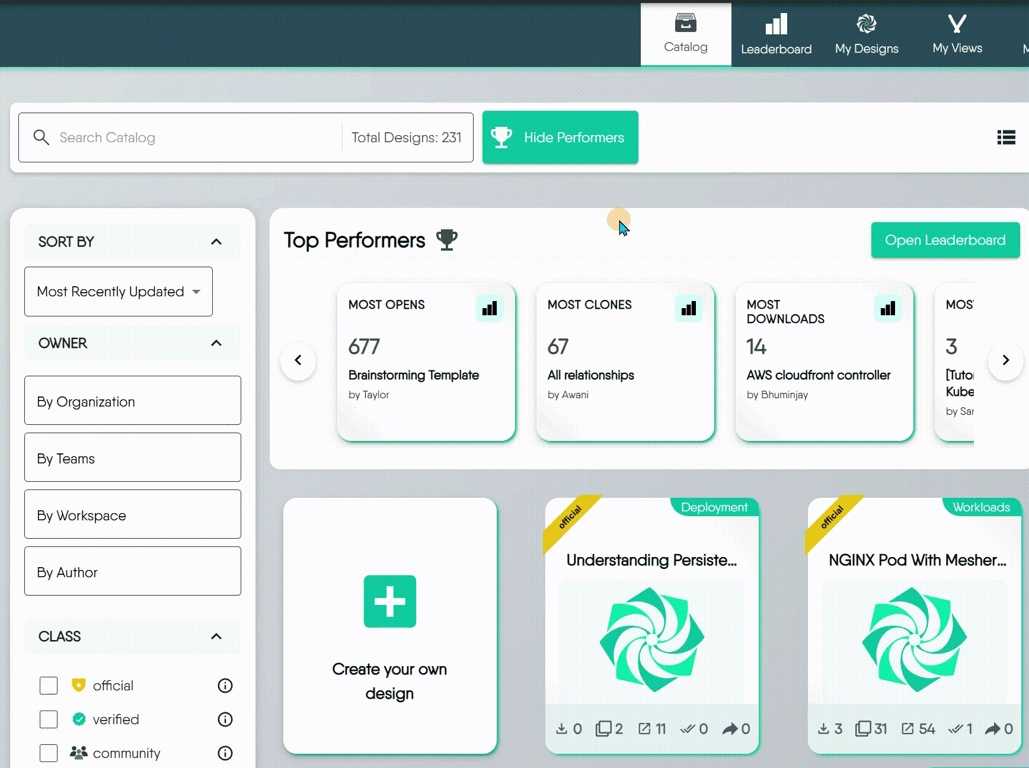Click the download icon on NGINX Pod card
Viewport: 1029px width, 768px height.
point(825,728)
